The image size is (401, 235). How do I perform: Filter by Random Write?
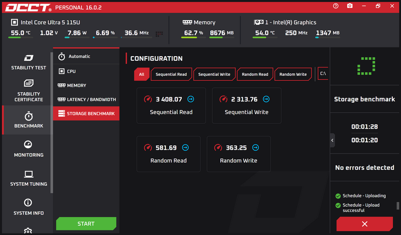(x=293, y=74)
